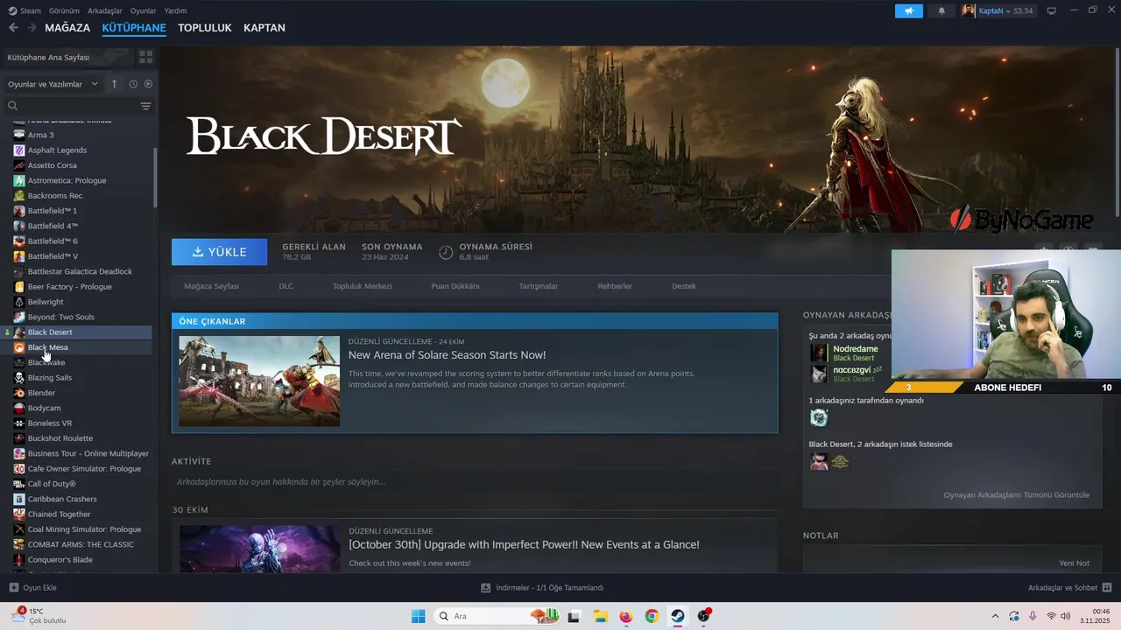
Task: Click the KaptaN profile avatar
Action: coord(969,10)
